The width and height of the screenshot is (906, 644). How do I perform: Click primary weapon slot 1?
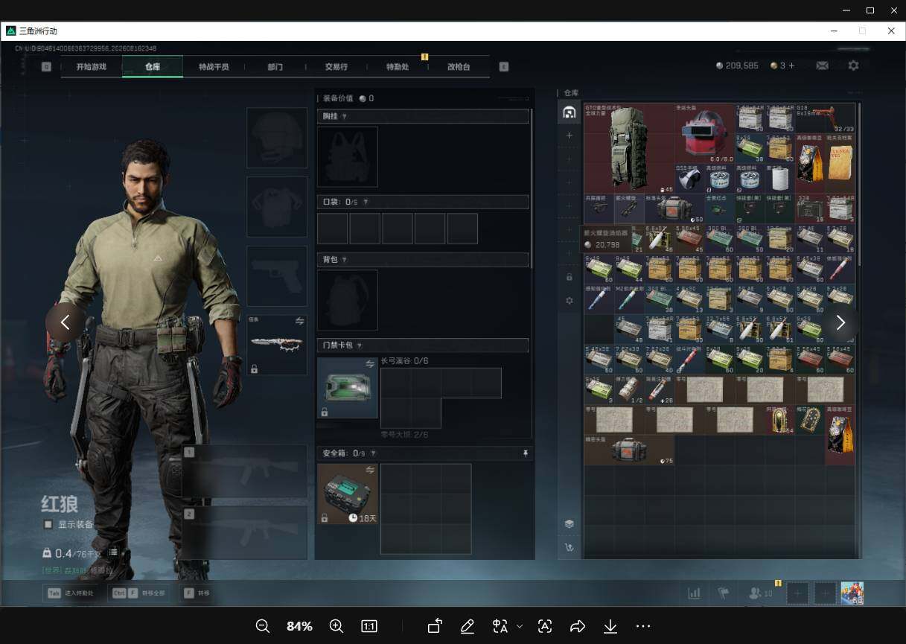(244, 471)
